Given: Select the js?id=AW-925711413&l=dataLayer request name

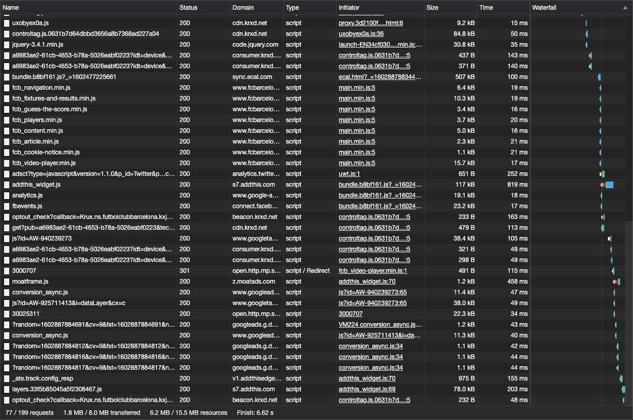Looking at the screenshot, I should [x=69, y=303].
